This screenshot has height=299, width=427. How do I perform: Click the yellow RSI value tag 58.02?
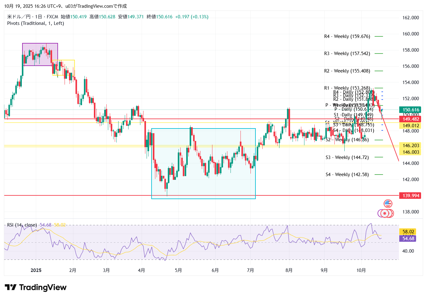tap(408, 232)
